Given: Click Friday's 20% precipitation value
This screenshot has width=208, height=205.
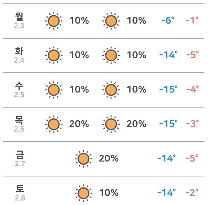Looking at the screenshot, I should tap(109, 158).
